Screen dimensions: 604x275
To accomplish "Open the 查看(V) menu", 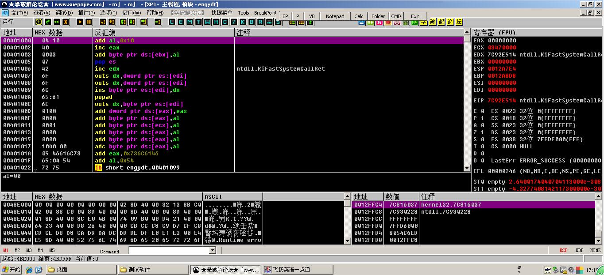I will pos(42,13).
